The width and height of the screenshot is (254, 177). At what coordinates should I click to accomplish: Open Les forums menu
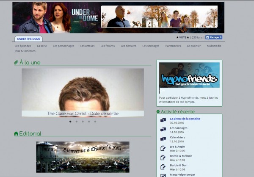pyautogui.click(x=108, y=46)
